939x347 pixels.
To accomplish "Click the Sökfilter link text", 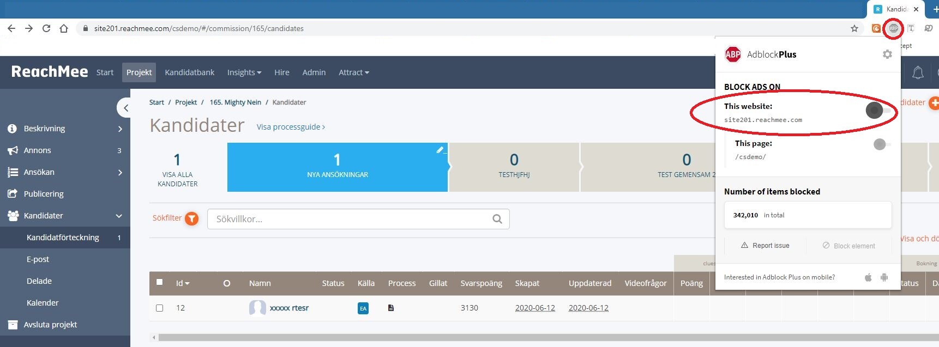I will pyautogui.click(x=167, y=218).
